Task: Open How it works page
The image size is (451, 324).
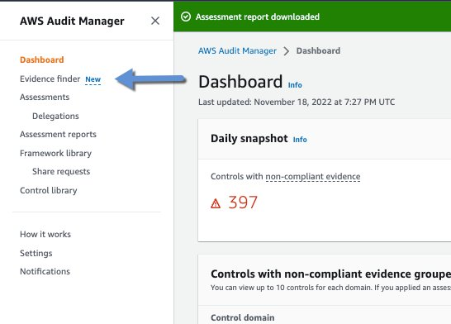Action: coord(45,234)
